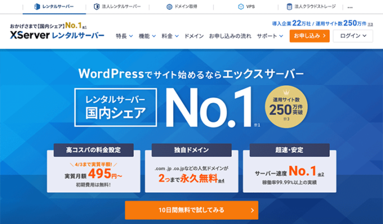383x224 pixels.
Task: Click the ※3 footnote after 運用サイト数 250万件 in the header
Action: click(370, 24)
